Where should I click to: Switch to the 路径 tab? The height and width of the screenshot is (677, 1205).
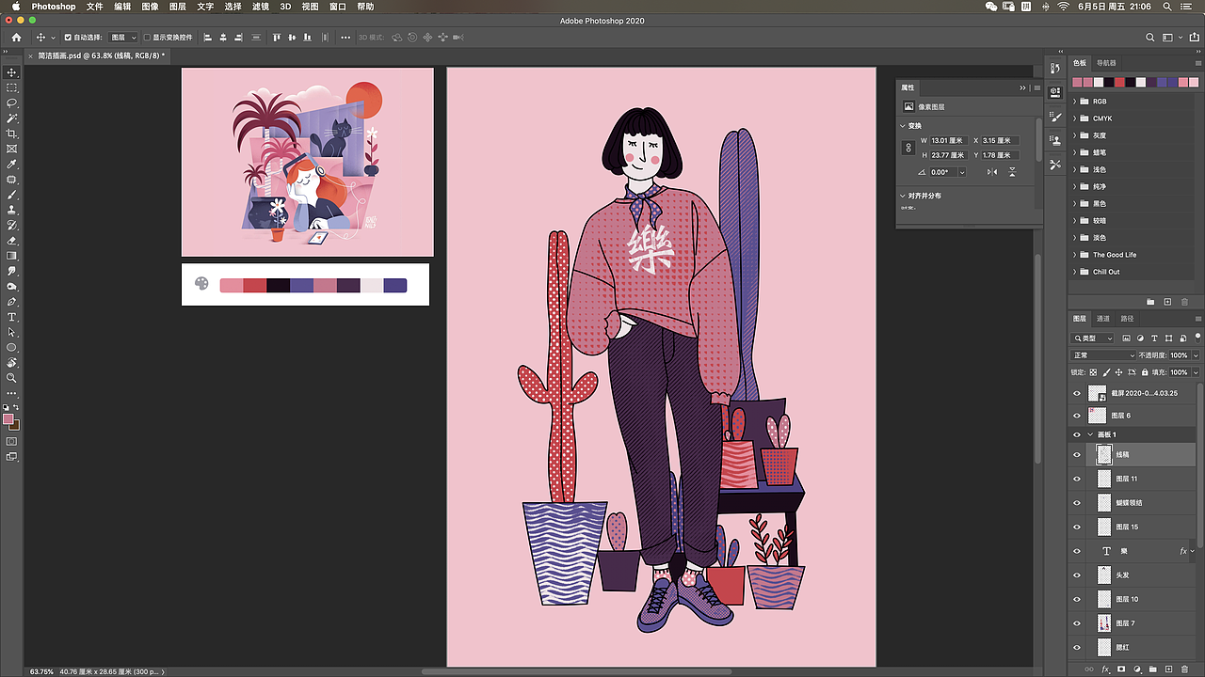[x=1127, y=319]
